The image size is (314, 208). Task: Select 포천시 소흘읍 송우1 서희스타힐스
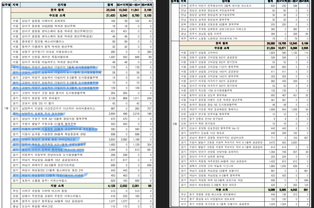pos(45,181)
